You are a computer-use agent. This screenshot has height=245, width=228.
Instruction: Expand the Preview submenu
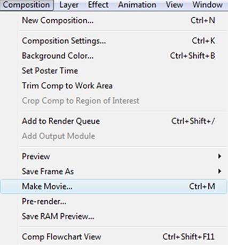click(x=114, y=157)
